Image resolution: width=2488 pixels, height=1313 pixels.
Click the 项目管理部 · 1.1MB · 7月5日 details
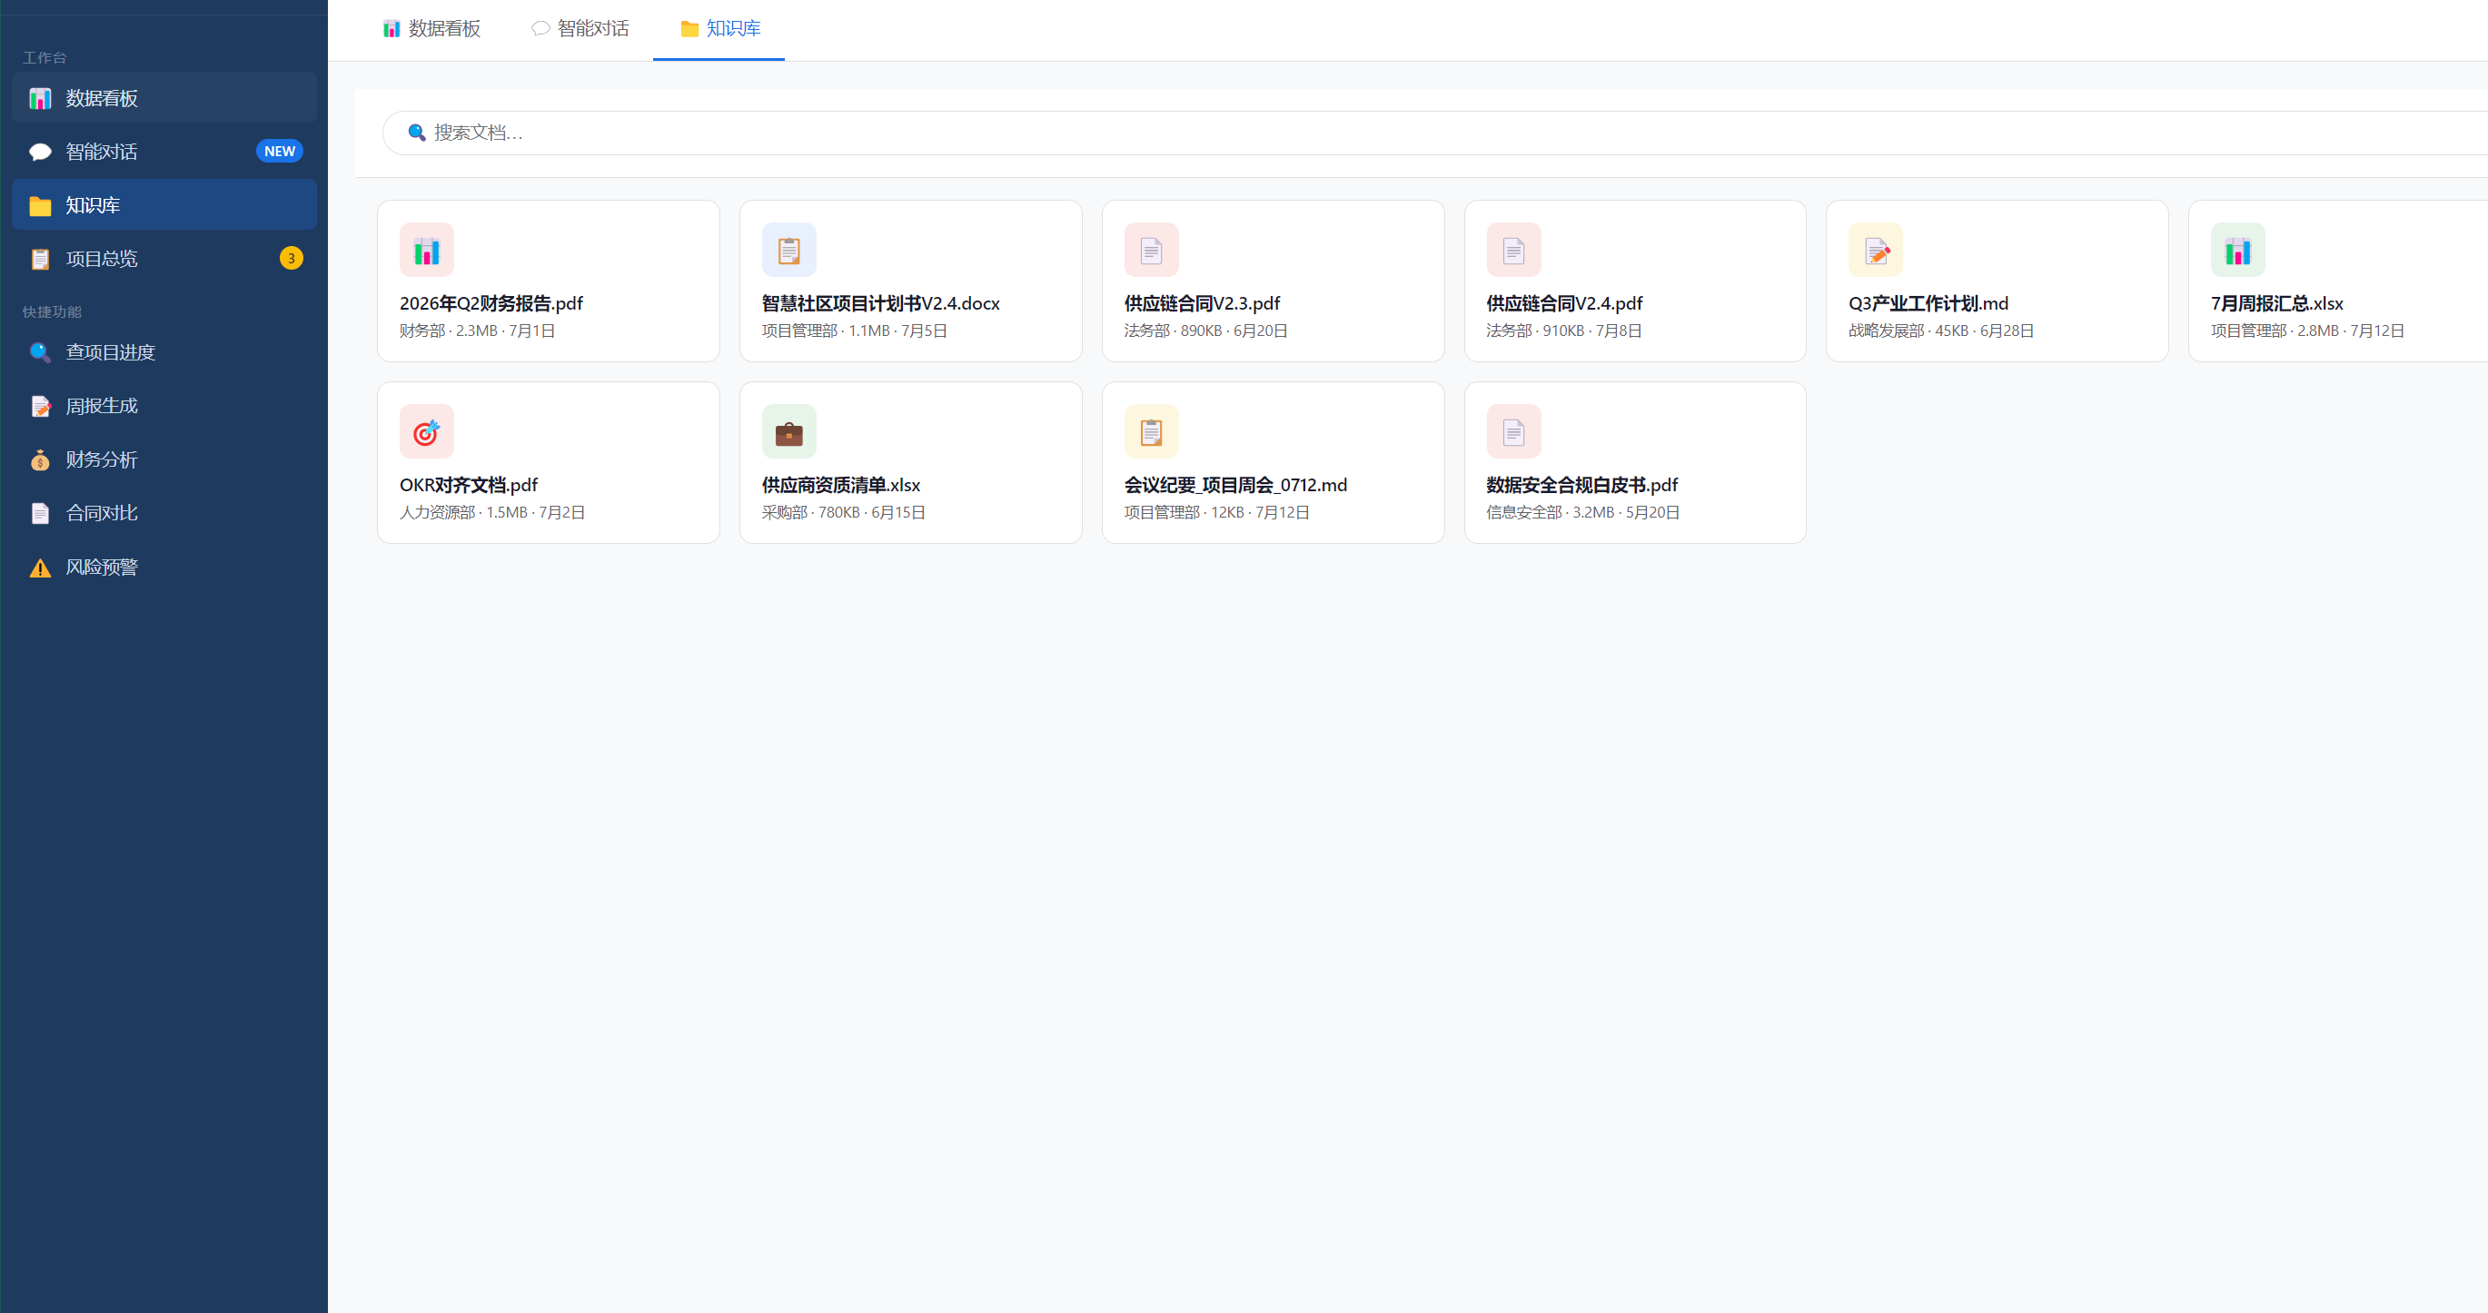point(855,331)
